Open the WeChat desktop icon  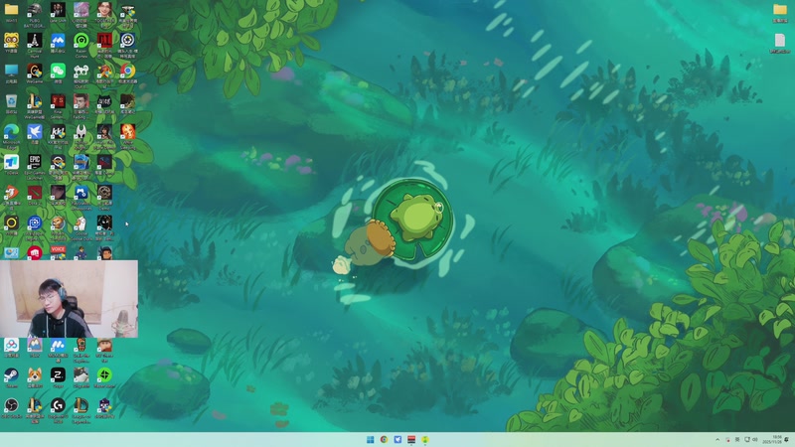pos(58,72)
